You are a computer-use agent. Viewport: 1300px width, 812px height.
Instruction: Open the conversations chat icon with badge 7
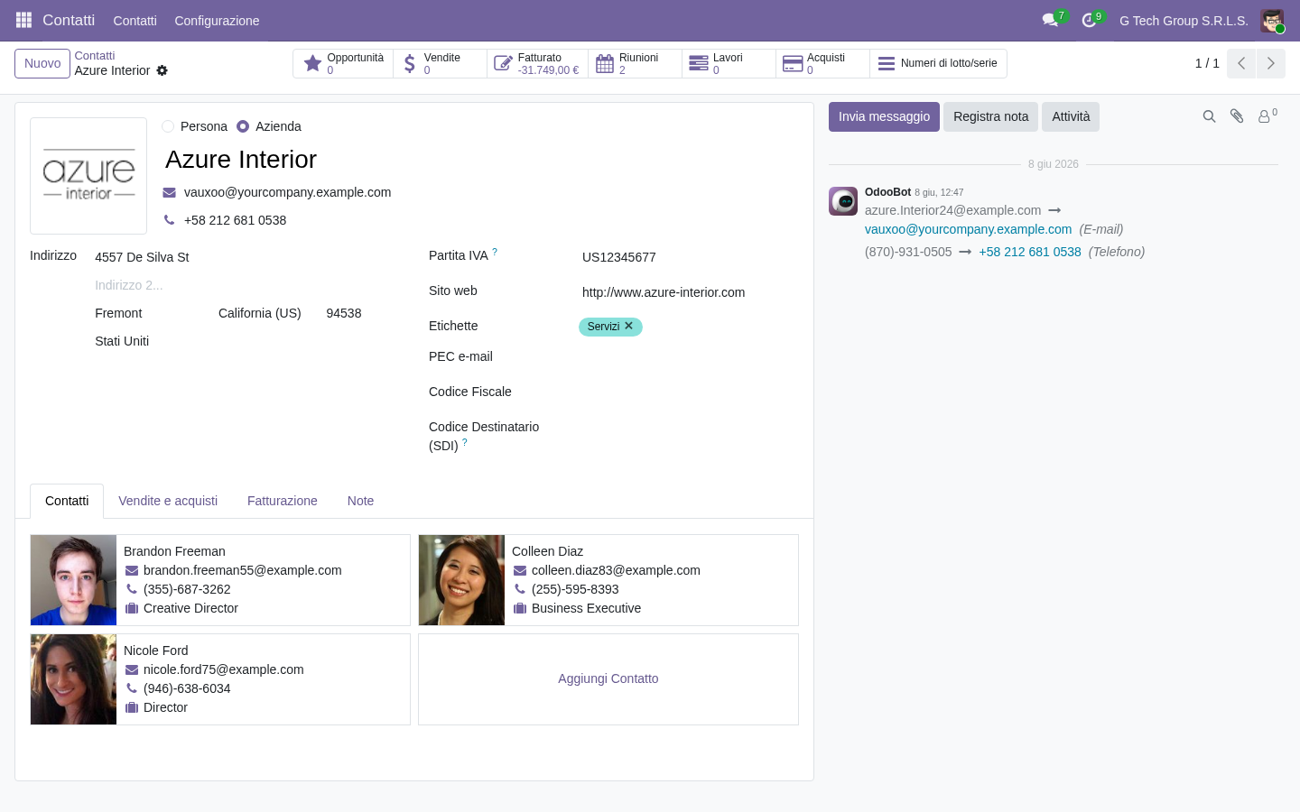[1051, 20]
